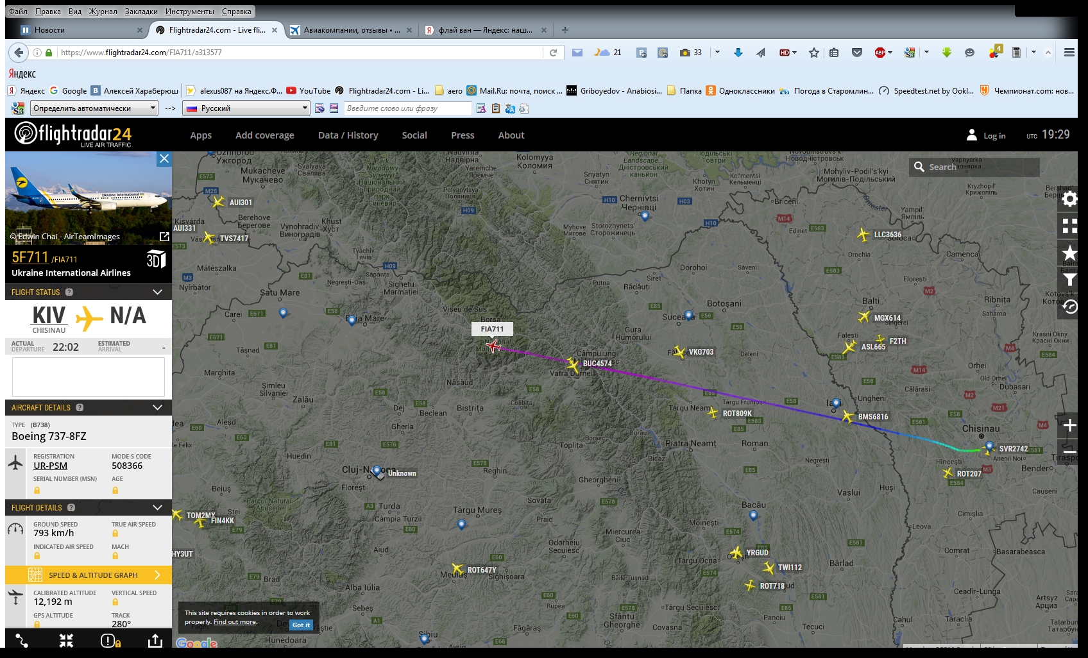Open the map filter funnel icon
The width and height of the screenshot is (1088, 658).
click(1069, 280)
